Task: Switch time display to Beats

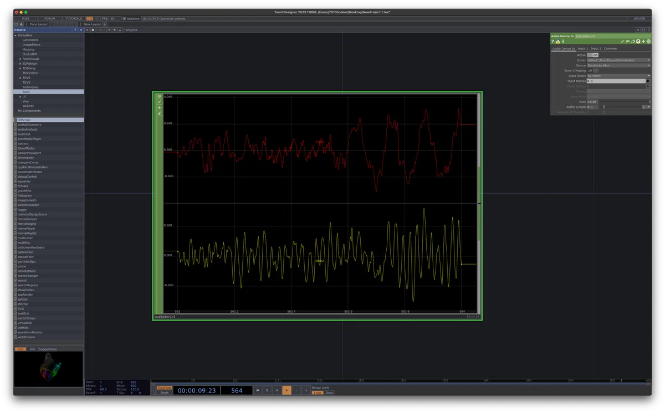Action: point(165,393)
